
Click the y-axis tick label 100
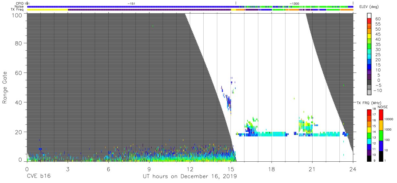click(17, 15)
